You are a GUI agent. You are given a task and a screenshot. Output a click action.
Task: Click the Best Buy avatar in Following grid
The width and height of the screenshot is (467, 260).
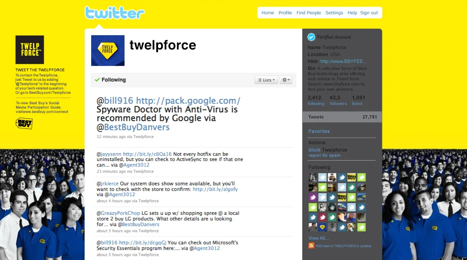click(x=351, y=177)
